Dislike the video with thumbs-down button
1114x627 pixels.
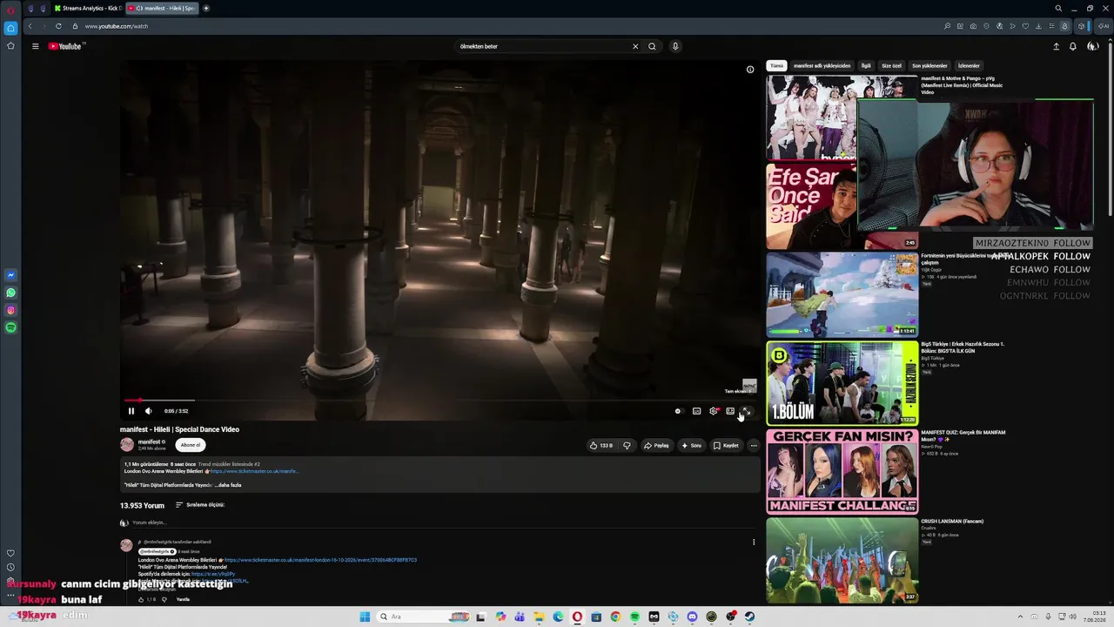tap(627, 445)
